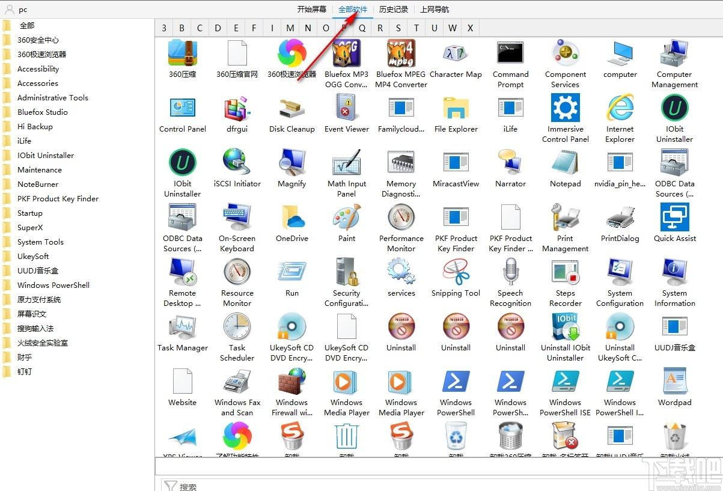Click the 搜索 search field
This screenshot has width=723, height=491.
[442, 486]
